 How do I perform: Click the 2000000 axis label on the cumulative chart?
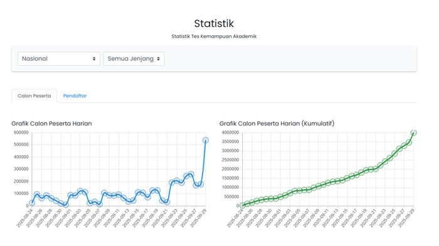230,169
